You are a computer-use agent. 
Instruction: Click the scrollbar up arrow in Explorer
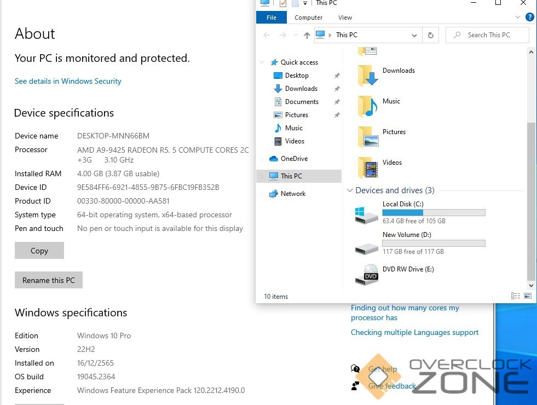point(531,52)
